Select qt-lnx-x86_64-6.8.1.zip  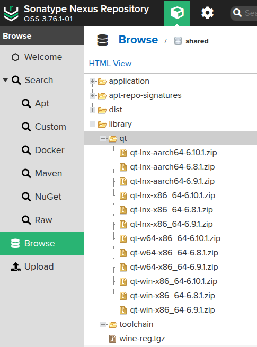tap(171, 210)
